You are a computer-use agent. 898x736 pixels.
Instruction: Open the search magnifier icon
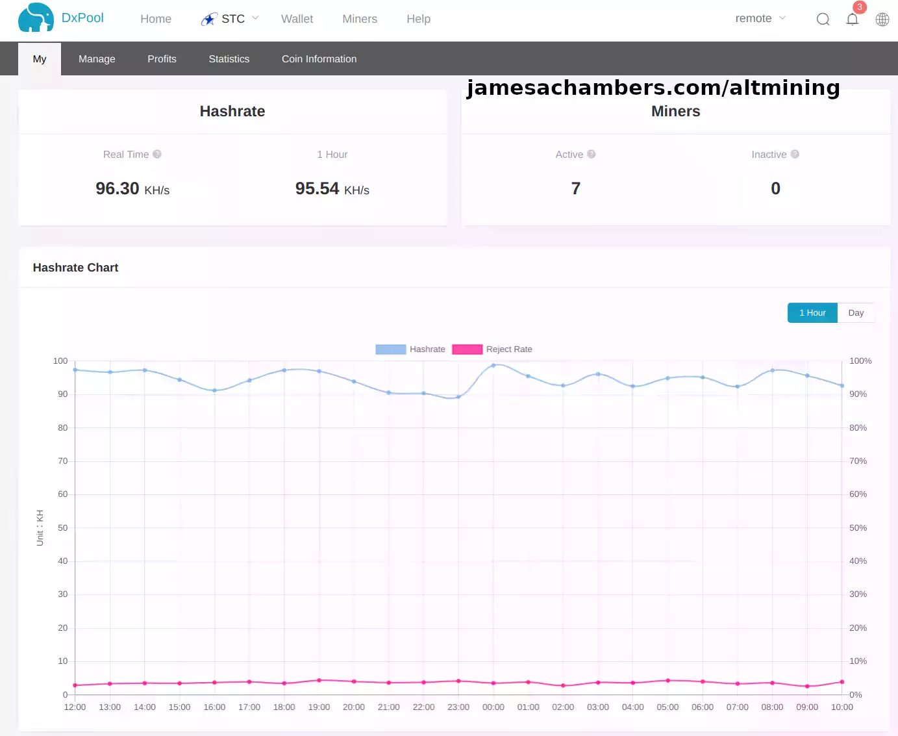coord(823,19)
